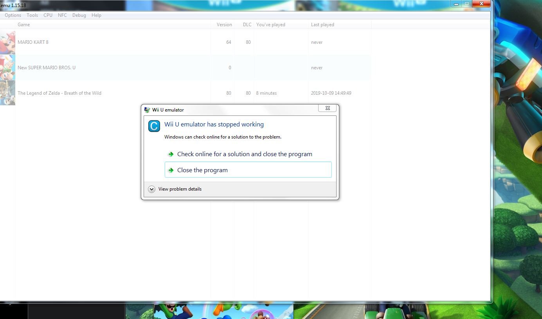
Task: Click Zelda last played date 2019-10-09 14:49:49
Action: pos(331,93)
